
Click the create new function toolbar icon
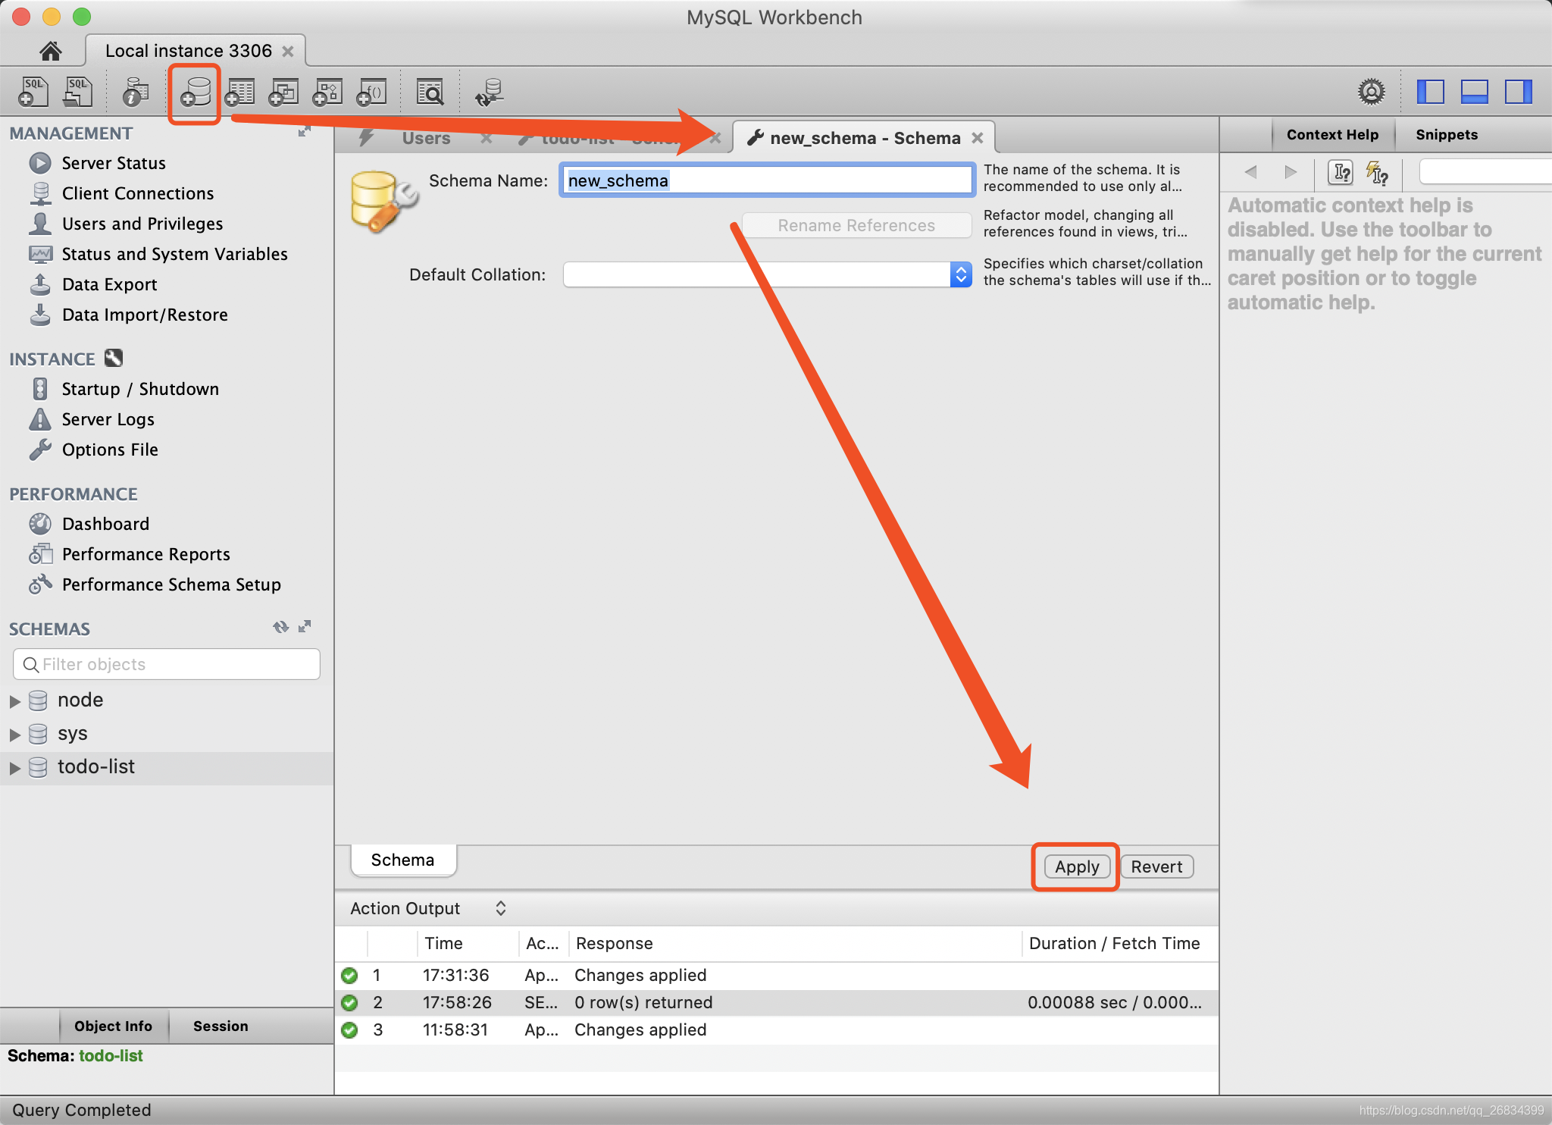[x=371, y=92]
